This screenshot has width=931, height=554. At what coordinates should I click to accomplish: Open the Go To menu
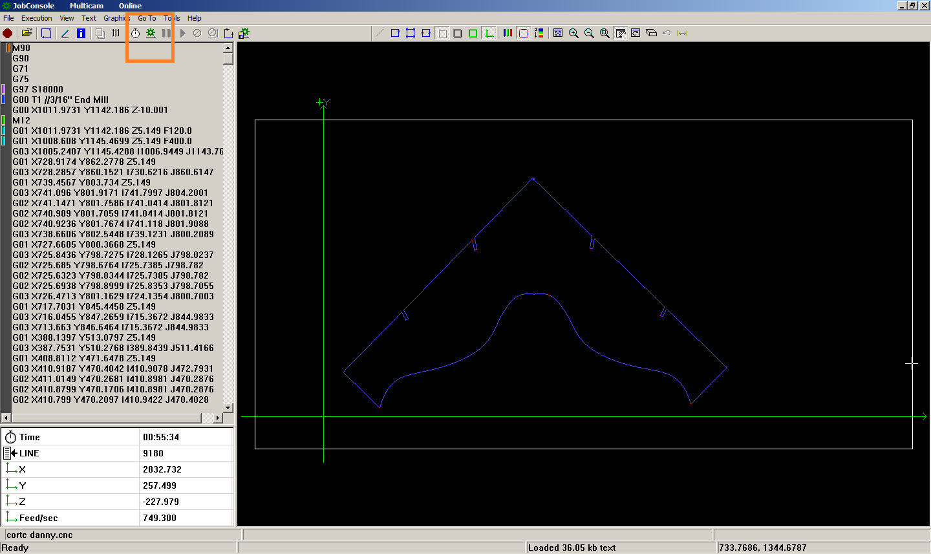coord(147,18)
